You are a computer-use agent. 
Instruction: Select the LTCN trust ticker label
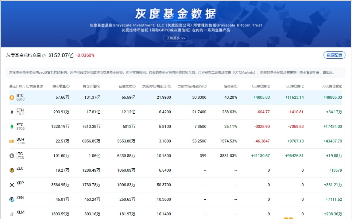20,158
